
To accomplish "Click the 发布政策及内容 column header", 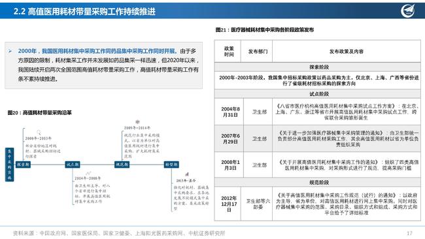I will (347, 52).
